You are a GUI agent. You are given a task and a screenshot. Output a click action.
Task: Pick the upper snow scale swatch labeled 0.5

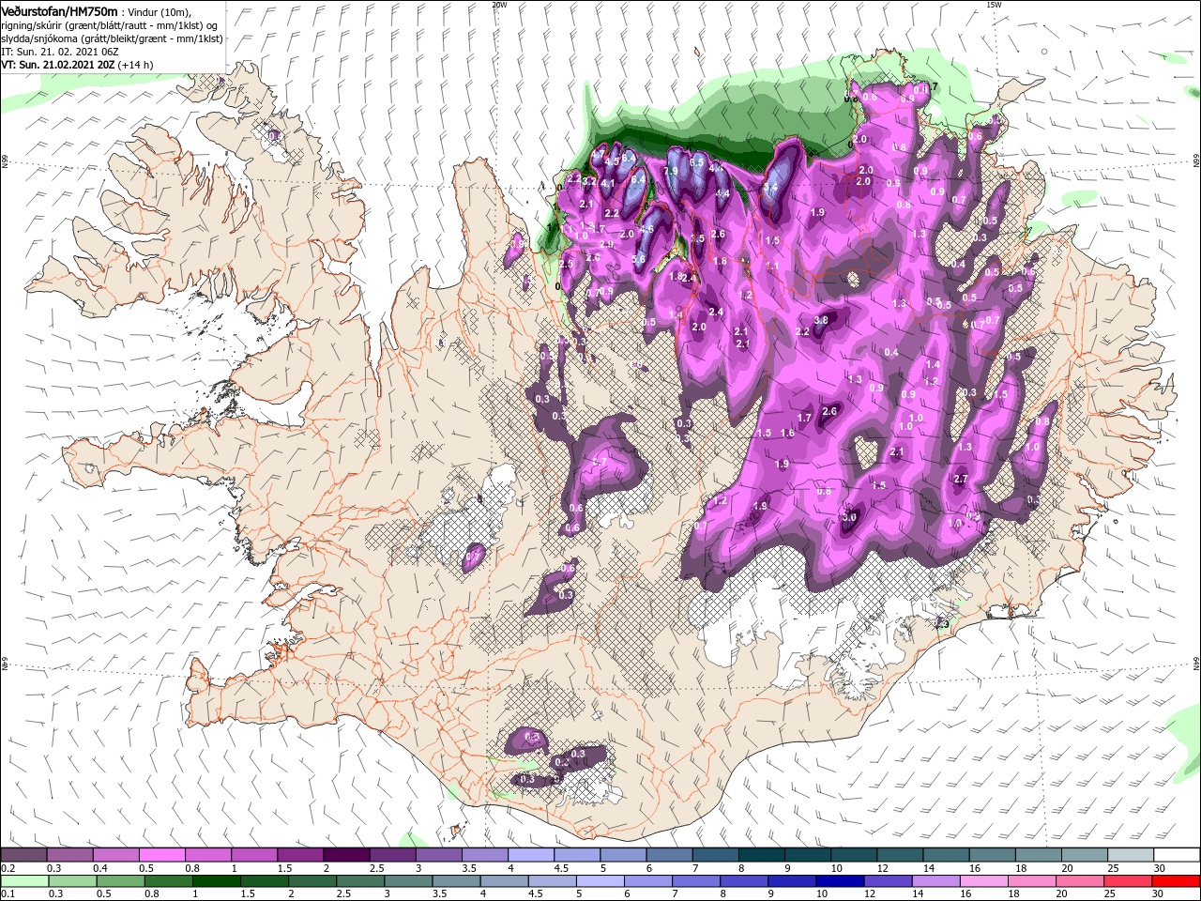pyautogui.click(x=161, y=855)
